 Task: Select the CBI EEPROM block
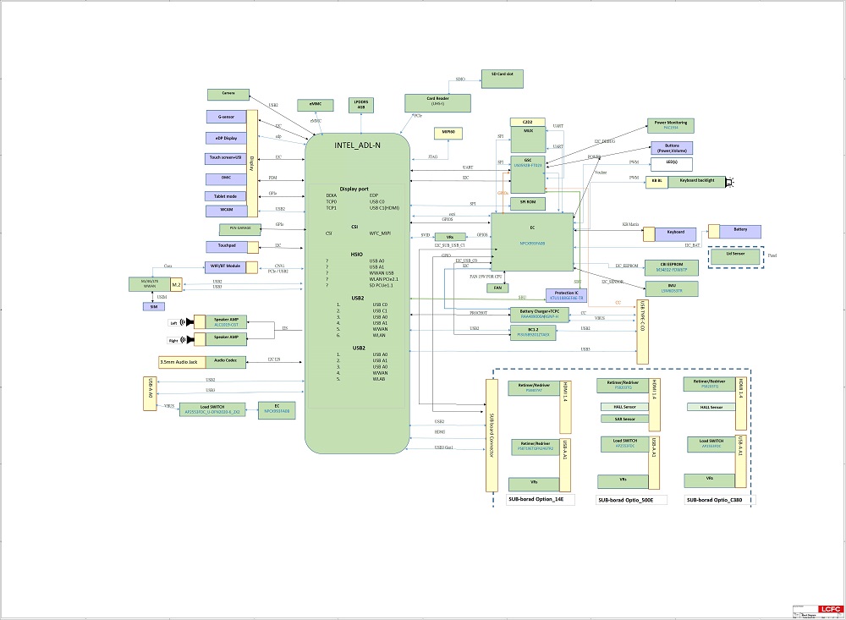tap(672, 267)
